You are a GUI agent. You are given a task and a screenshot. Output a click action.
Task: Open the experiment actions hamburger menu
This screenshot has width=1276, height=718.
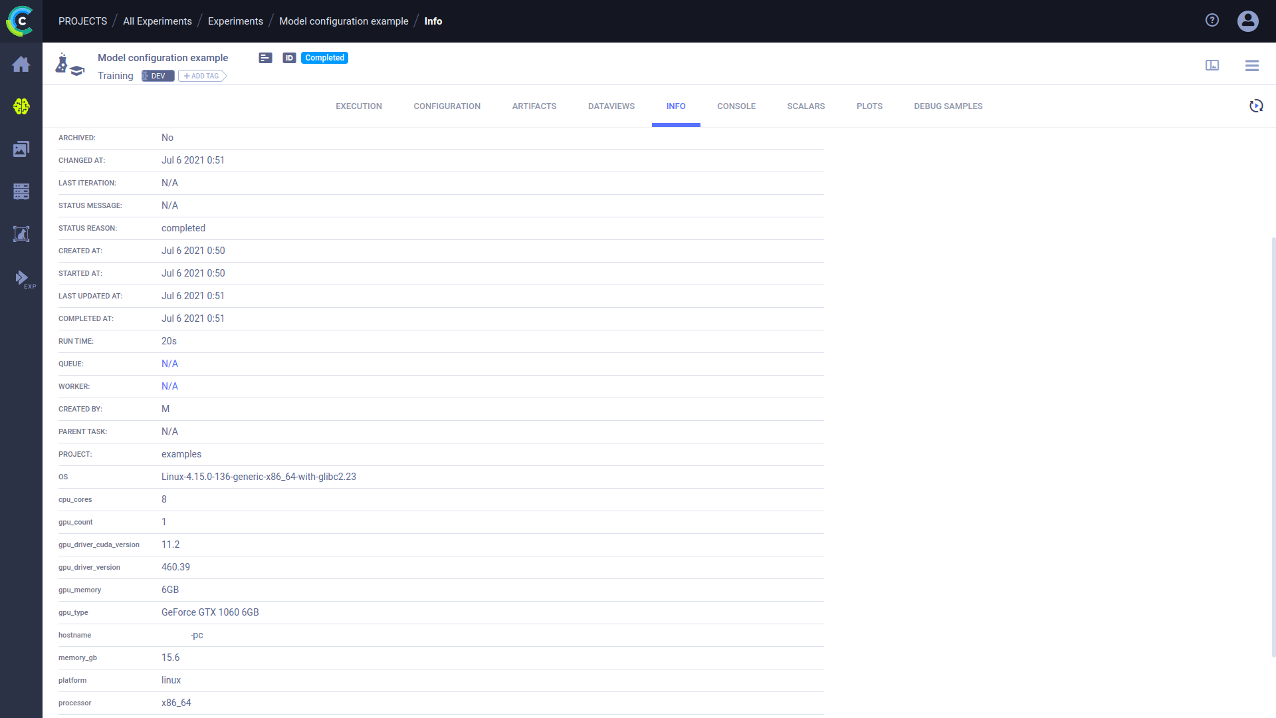tap(1252, 65)
